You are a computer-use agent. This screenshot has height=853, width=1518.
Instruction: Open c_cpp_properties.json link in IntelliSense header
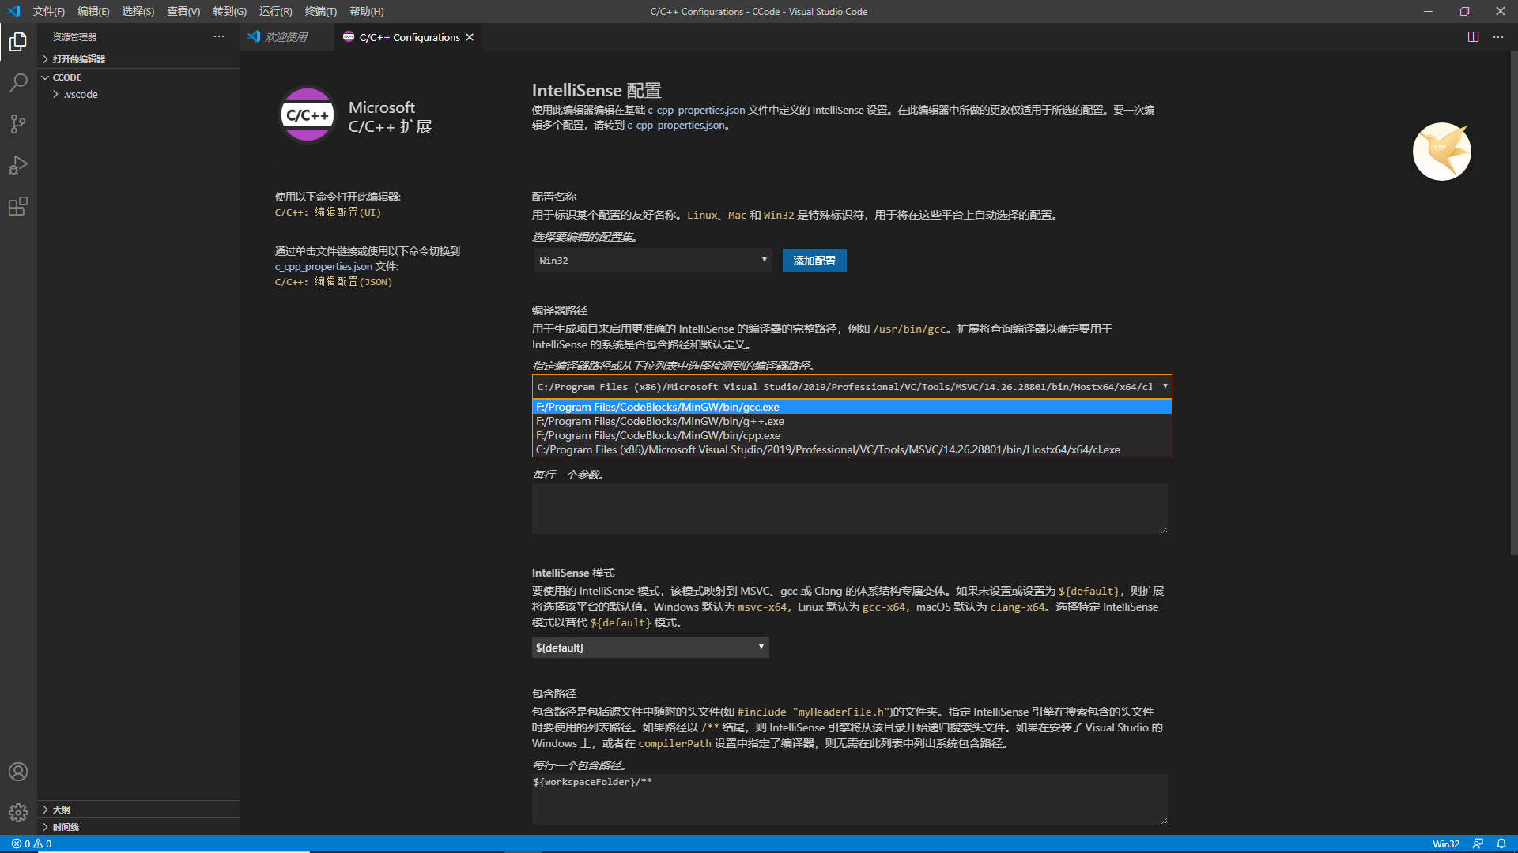click(696, 110)
